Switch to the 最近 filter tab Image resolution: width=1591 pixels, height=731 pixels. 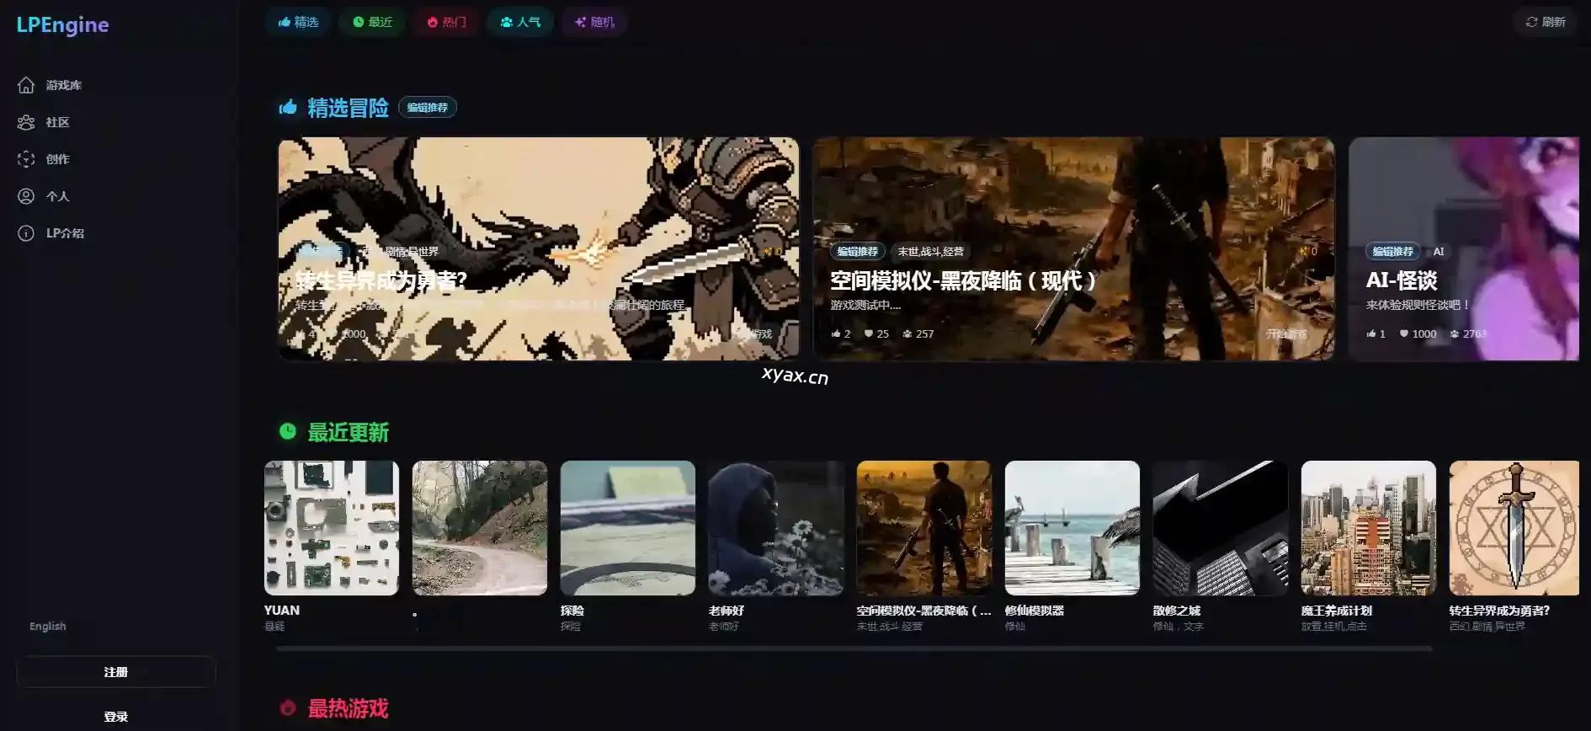(372, 22)
